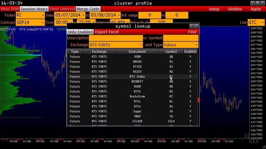This screenshot has width=266, height=149.
Task: Open the Contract dropdown showing SEP14
Action: point(30,22)
